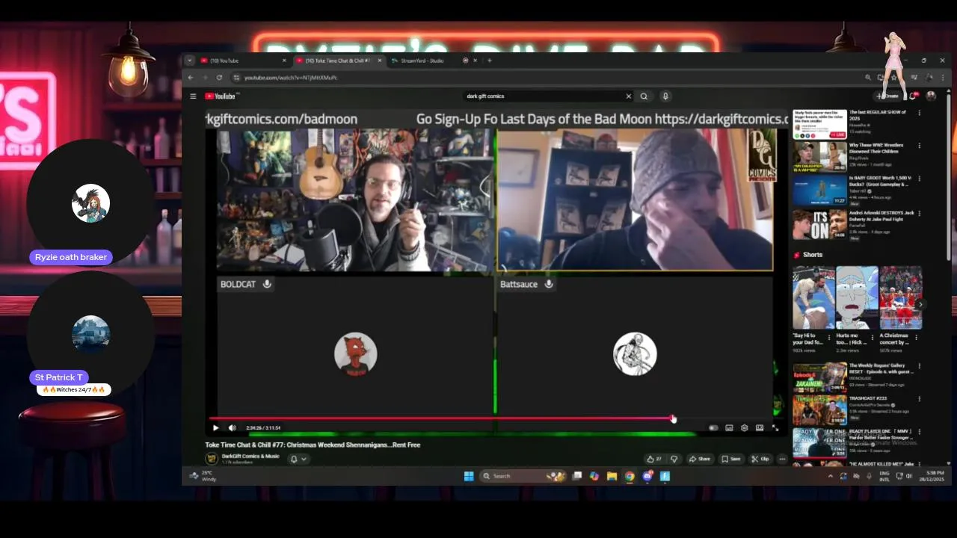Open Why These WWE Wrestlers video thumbnail
The width and height of the screenshot is (957, 538).
click(819, 157)
